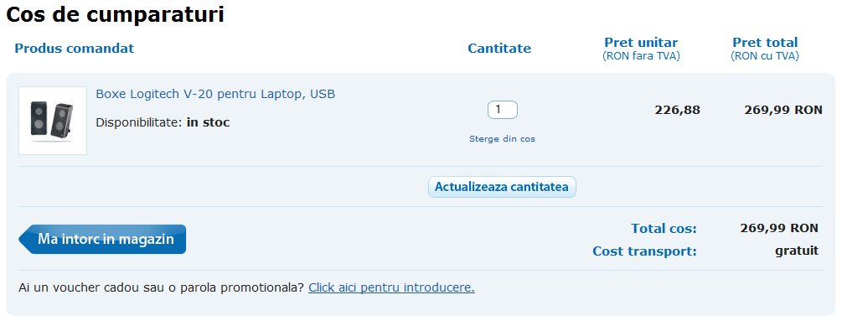Select the Pret total column header
This screenshot has height=326, width=842.
[765, 43]
